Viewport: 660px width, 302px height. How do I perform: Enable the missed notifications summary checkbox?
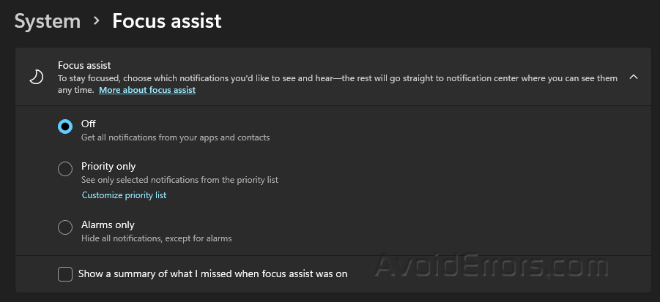pos(65,274)
